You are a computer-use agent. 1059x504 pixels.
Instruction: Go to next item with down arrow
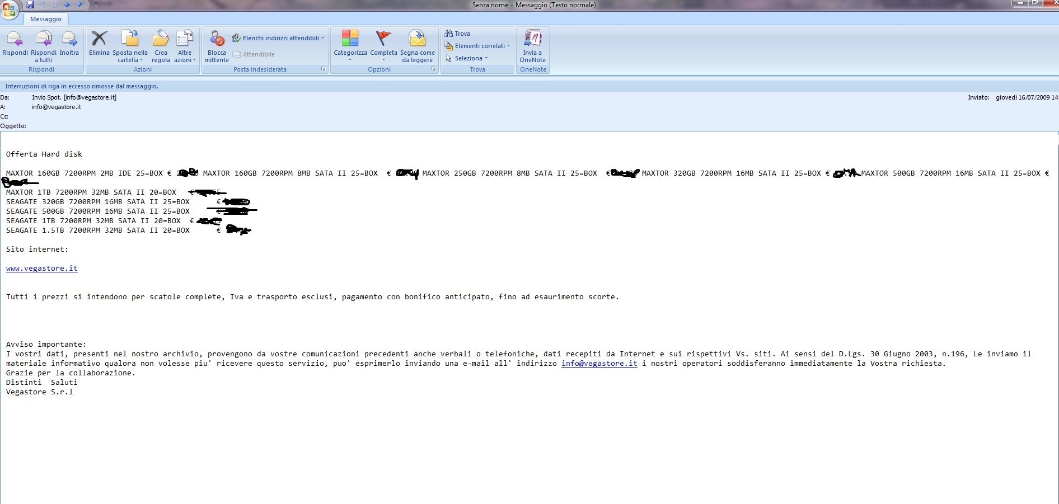[x=79, y=4]
